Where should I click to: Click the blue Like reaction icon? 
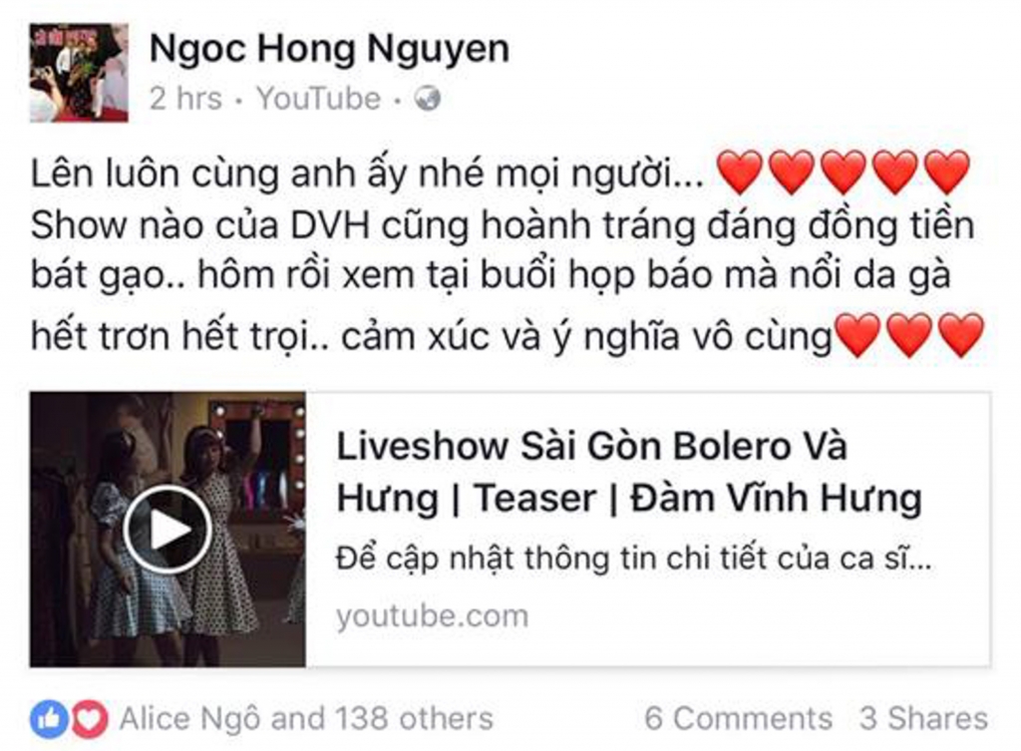[x=49, y=719]
